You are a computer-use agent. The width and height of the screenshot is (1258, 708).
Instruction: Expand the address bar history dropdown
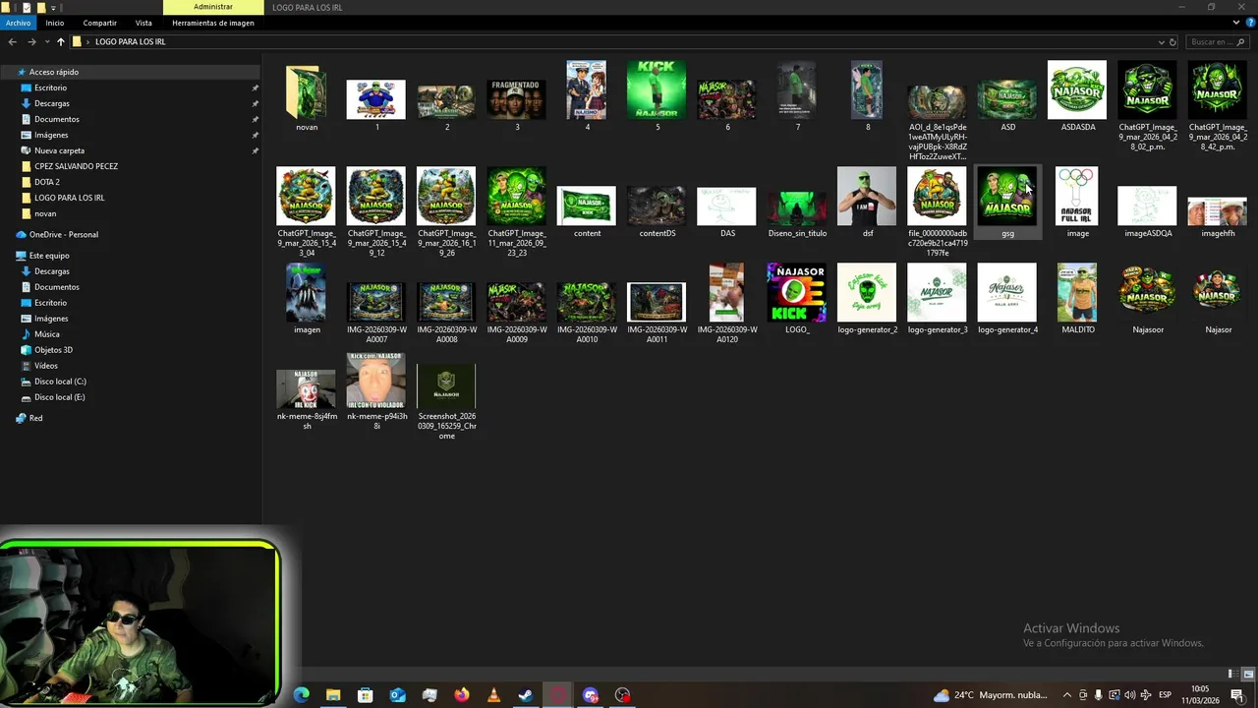click(1161, 42)
